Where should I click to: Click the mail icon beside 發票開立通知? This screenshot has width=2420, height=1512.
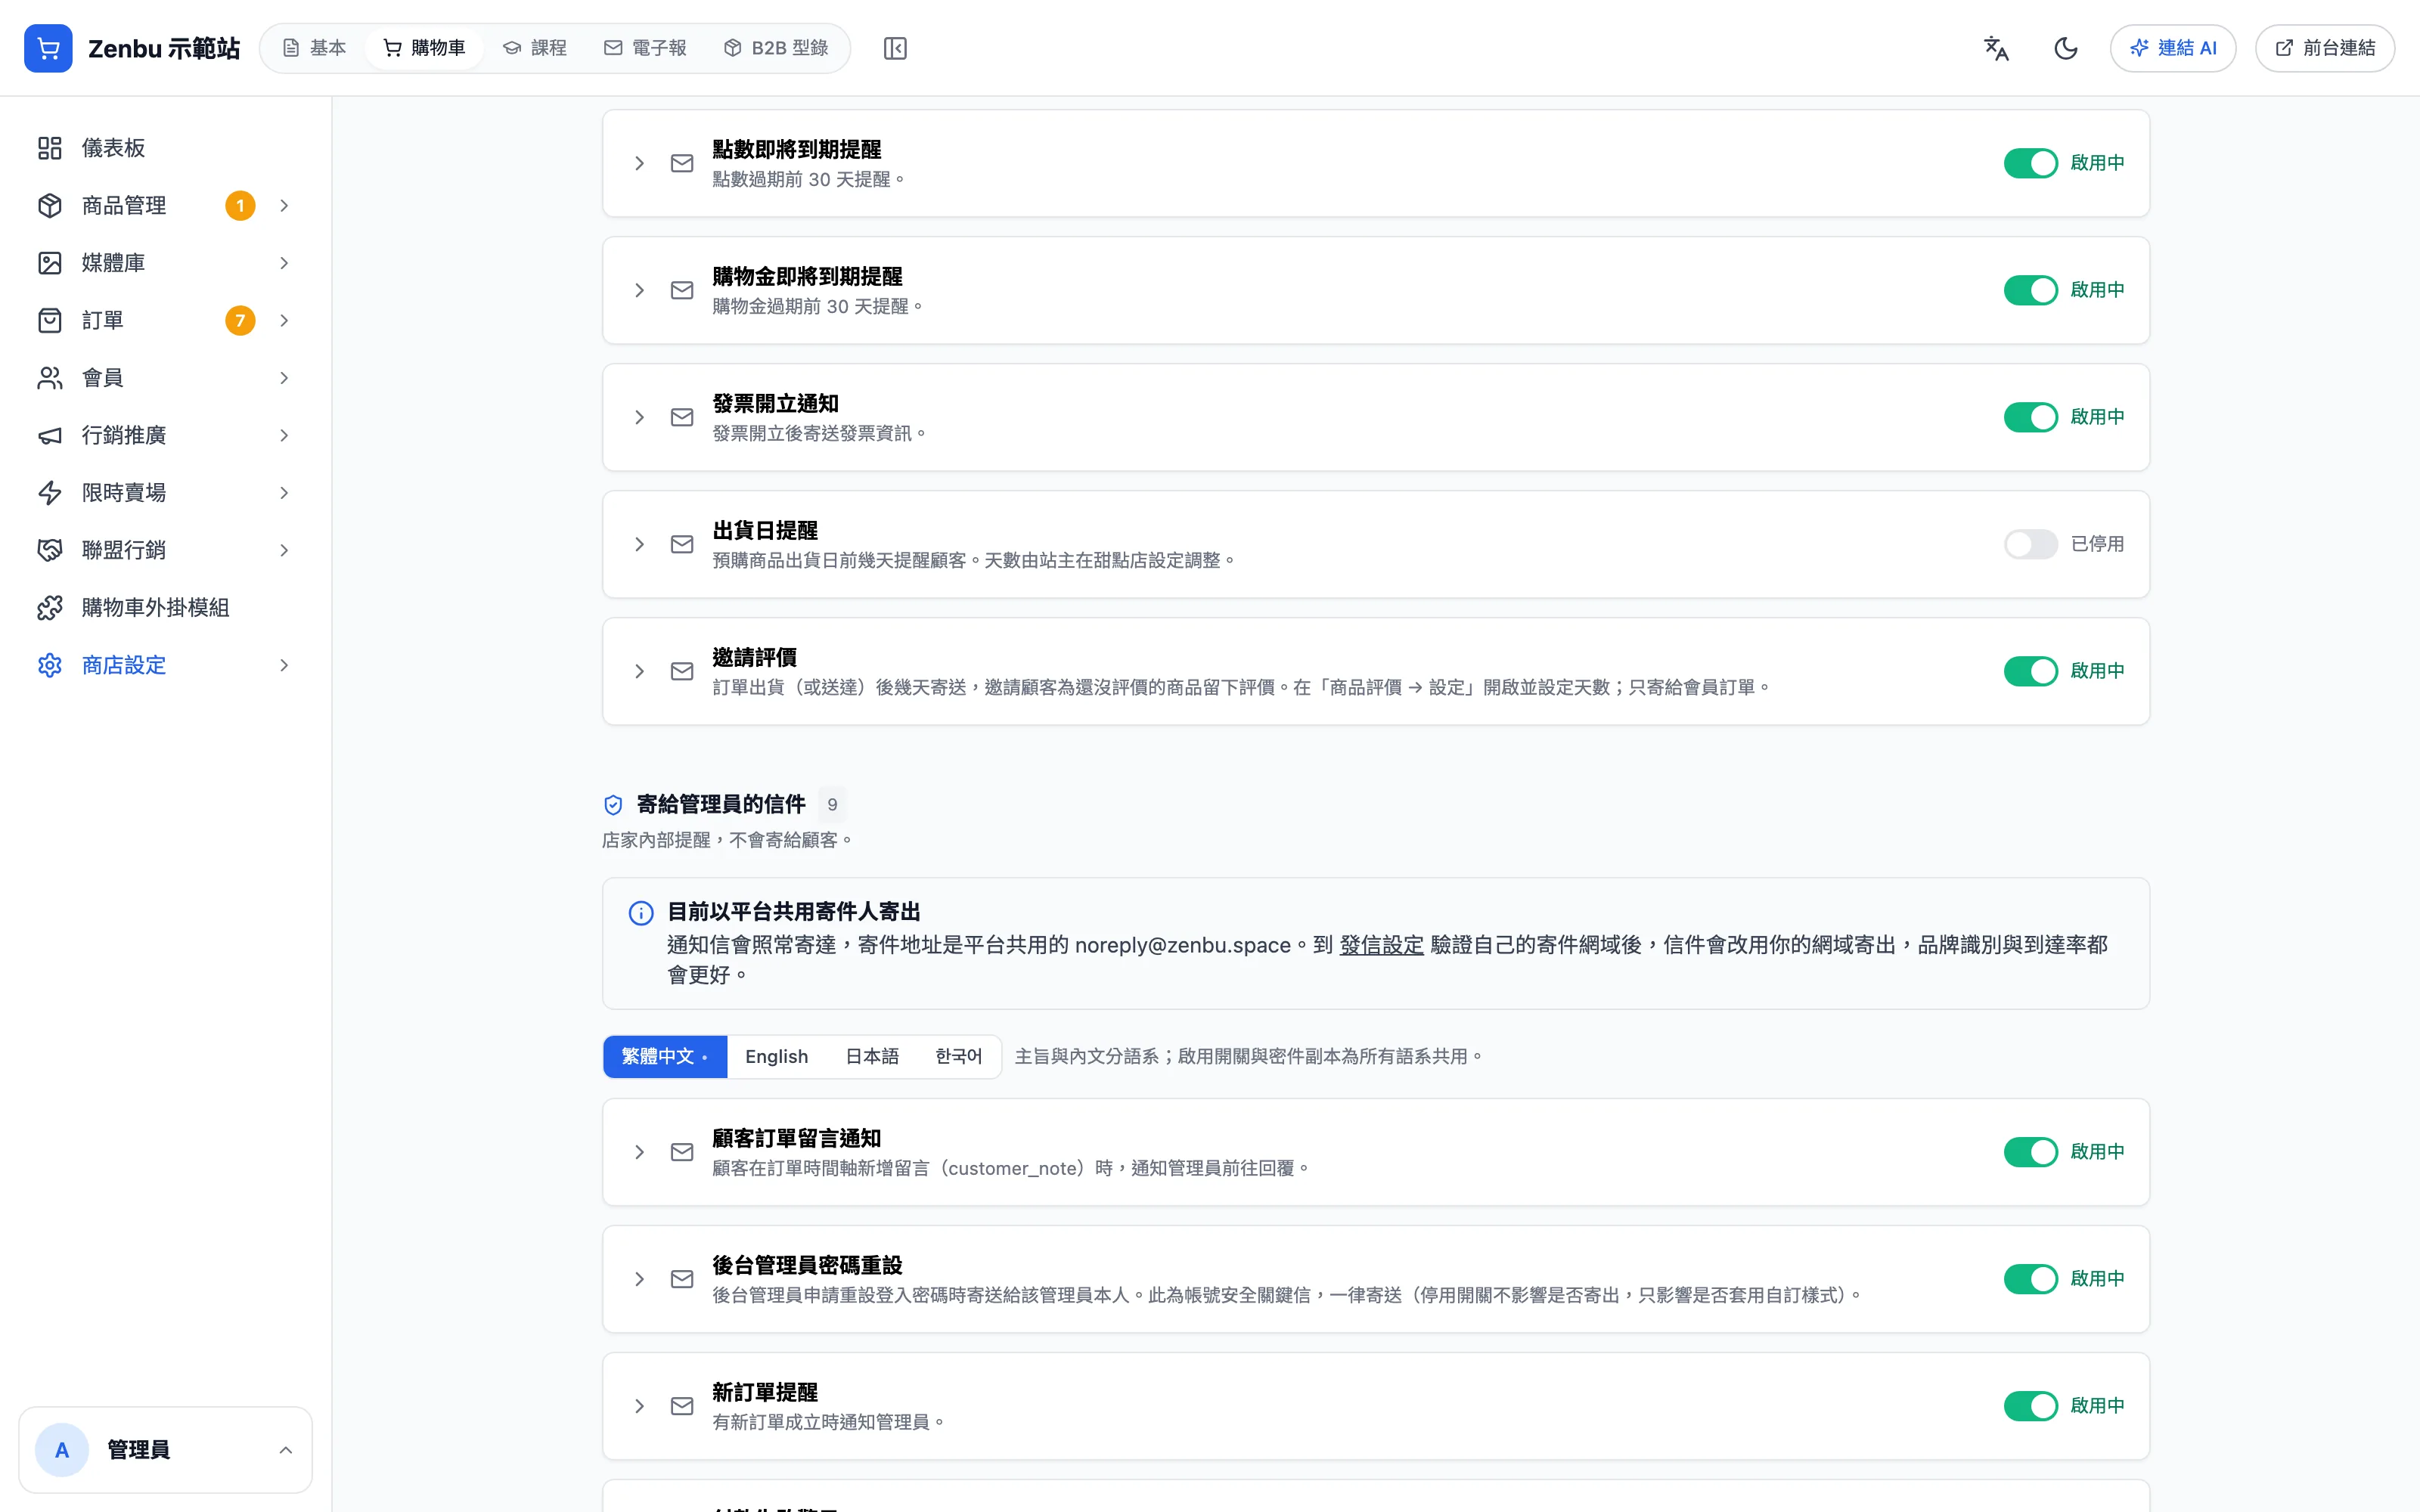(682, 417)
